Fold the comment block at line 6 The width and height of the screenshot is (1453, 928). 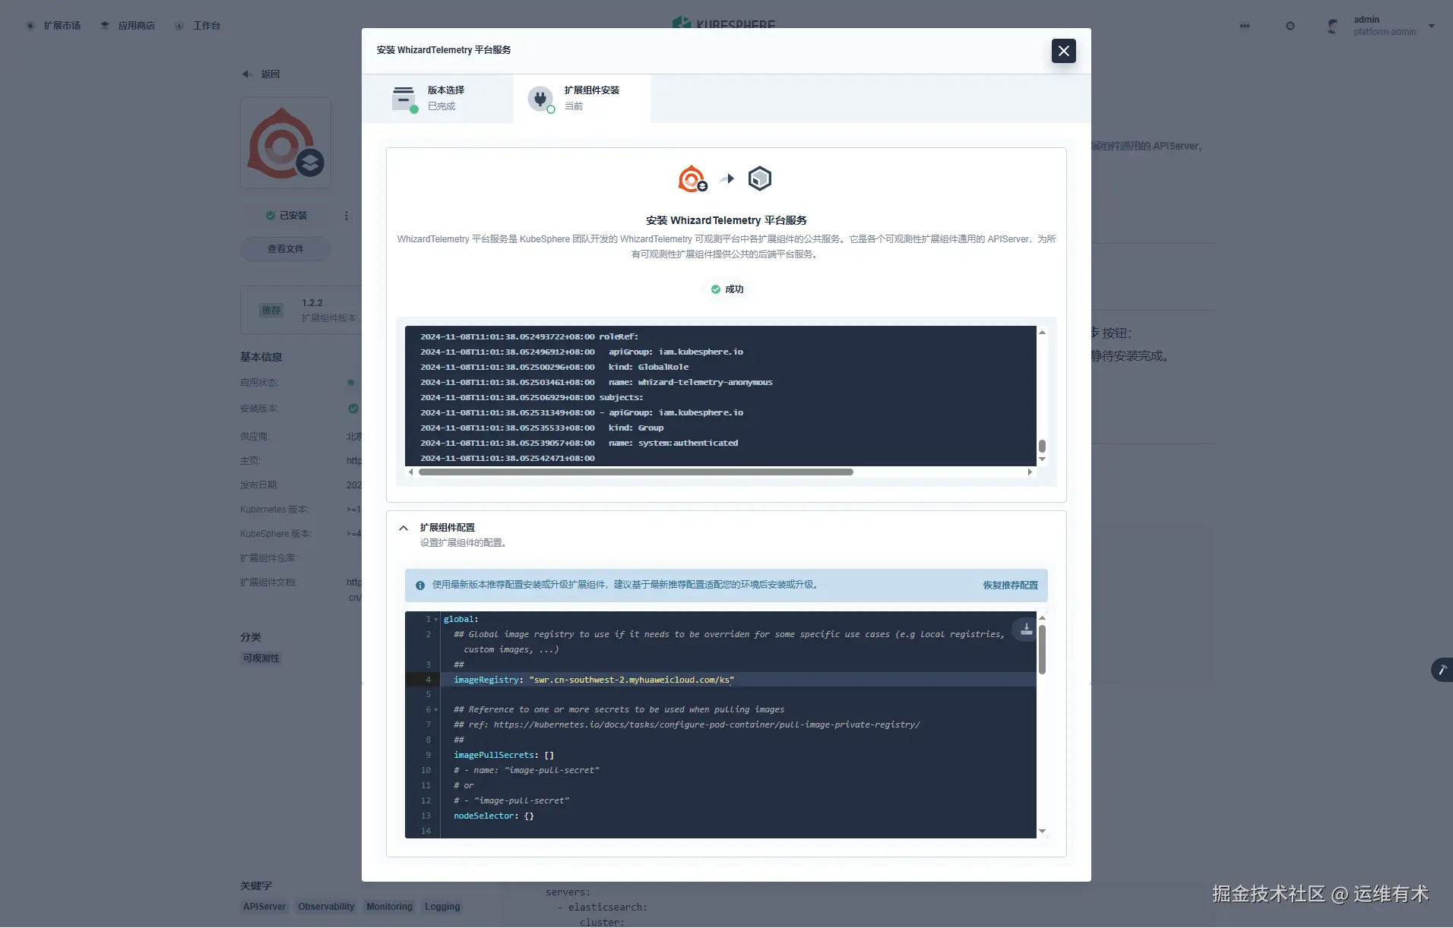point(436,710)
